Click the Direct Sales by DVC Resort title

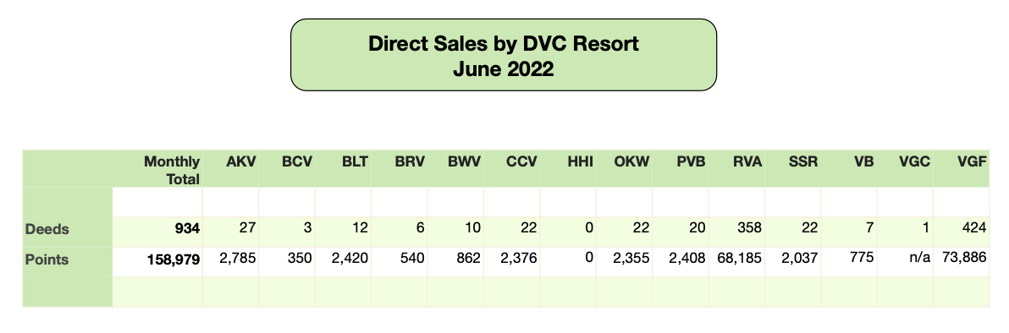tap(503, 44)
